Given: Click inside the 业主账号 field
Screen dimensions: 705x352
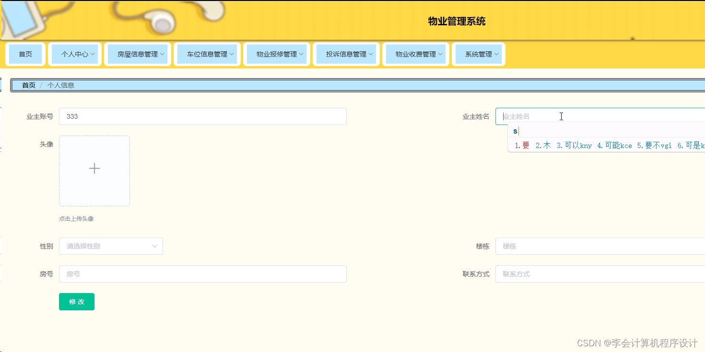Looking at the screenshot, I should (202, 116).
